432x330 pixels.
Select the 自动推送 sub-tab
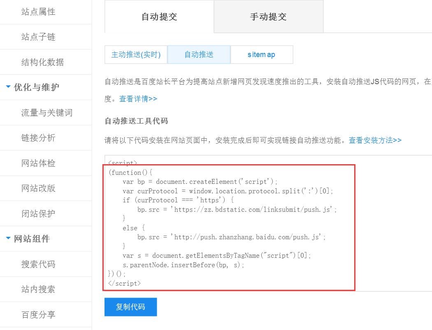click(x=199, y=55)
